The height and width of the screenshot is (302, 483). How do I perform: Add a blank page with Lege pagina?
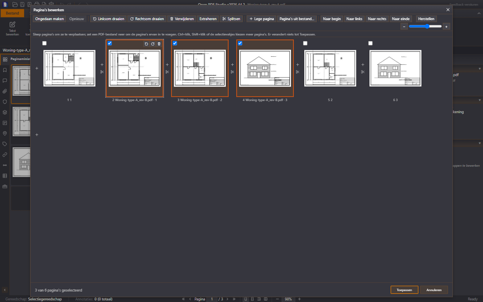[262, 19]
